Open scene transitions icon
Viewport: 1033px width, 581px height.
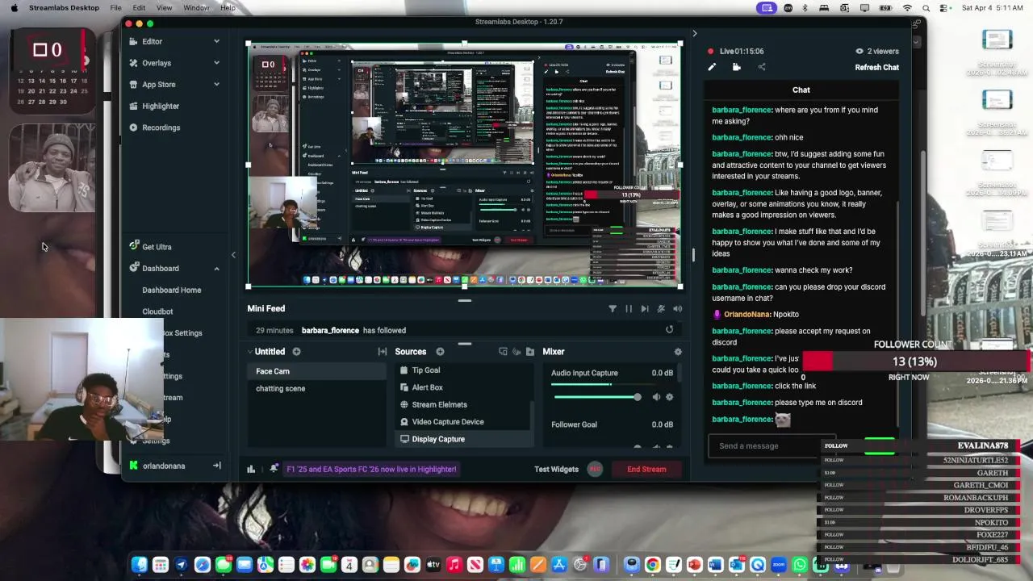[382, 352]
